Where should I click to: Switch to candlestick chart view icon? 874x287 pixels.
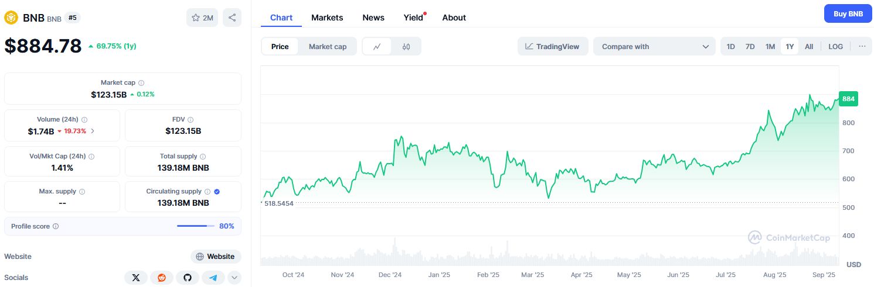coord(406,47)
